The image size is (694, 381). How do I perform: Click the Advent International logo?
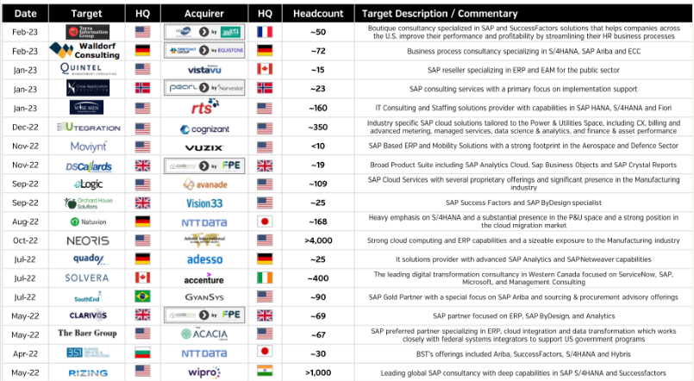[x=204, y=240]
